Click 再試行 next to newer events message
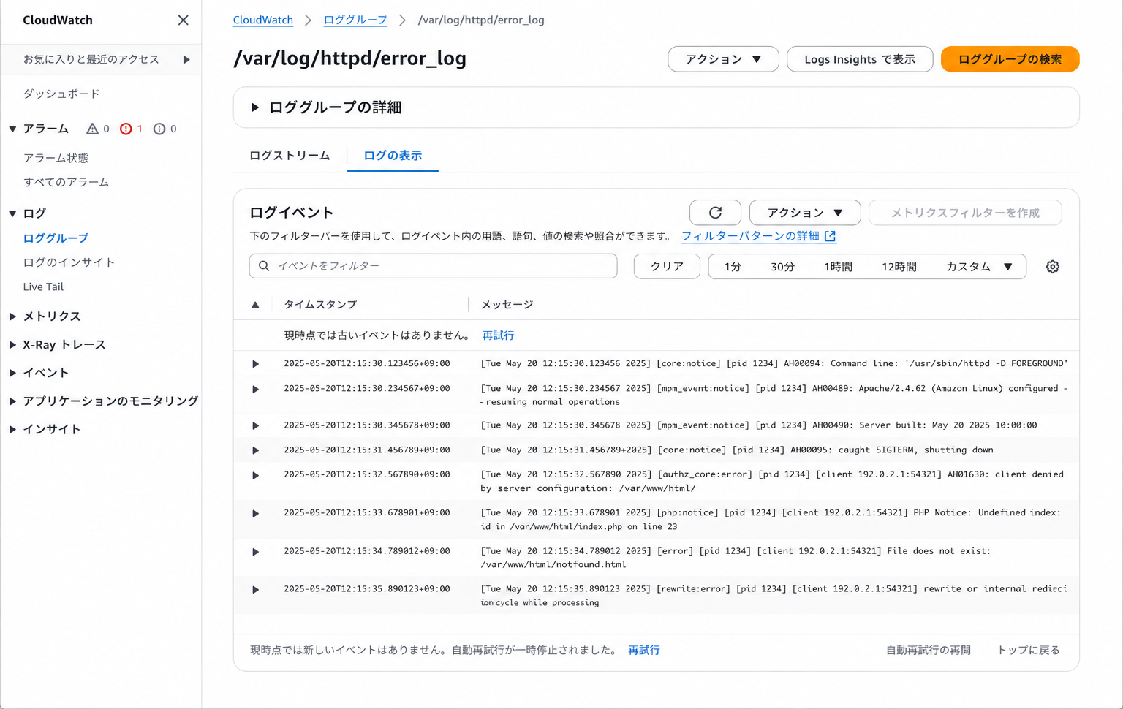Image resolution: width=1123 pixels, height=709 pixels. (644, 650)
